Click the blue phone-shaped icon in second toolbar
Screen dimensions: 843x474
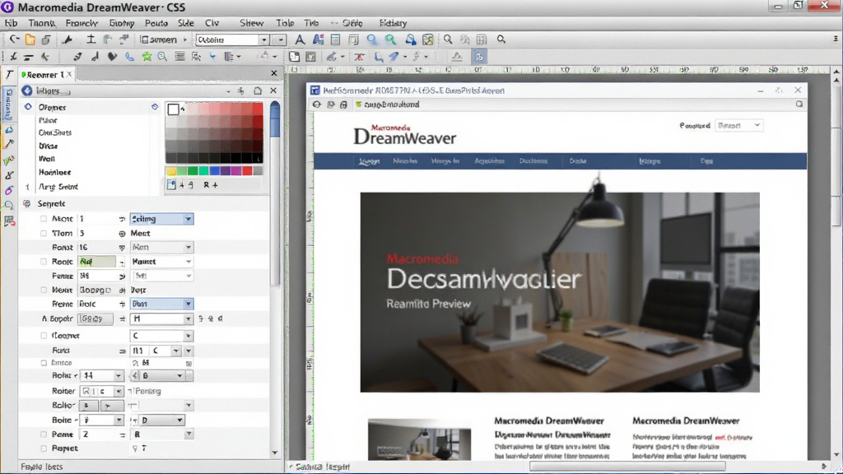click(129, 57)
